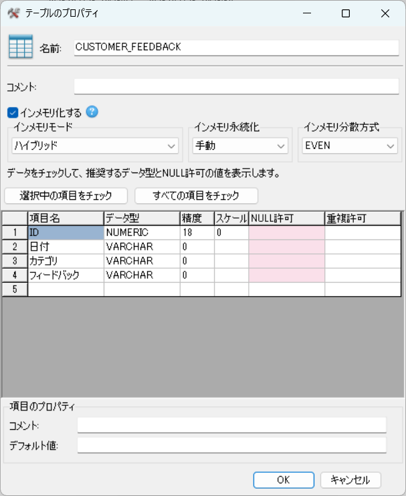This screenshot has width=406, height=496.
Task: Click the 選択中の項目をチェック button
Action: coord(66,195)
